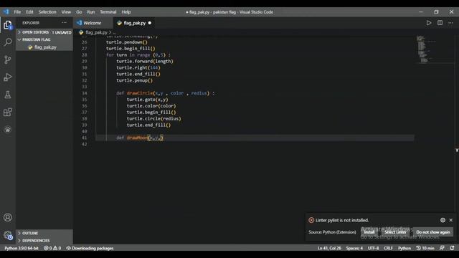
Task: Open the Terminal menu
Action: 108,12
